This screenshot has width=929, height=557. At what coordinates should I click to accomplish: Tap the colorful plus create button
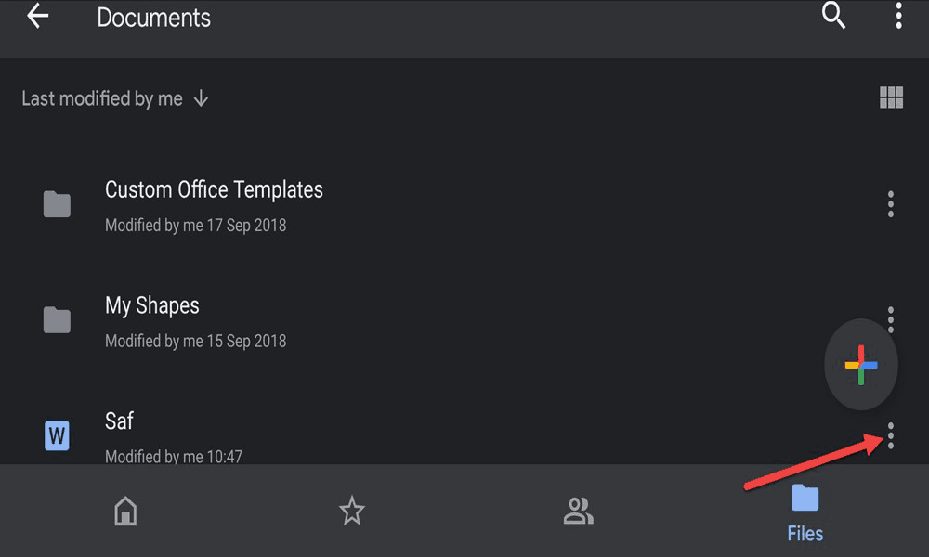click(x=861, y=365)
